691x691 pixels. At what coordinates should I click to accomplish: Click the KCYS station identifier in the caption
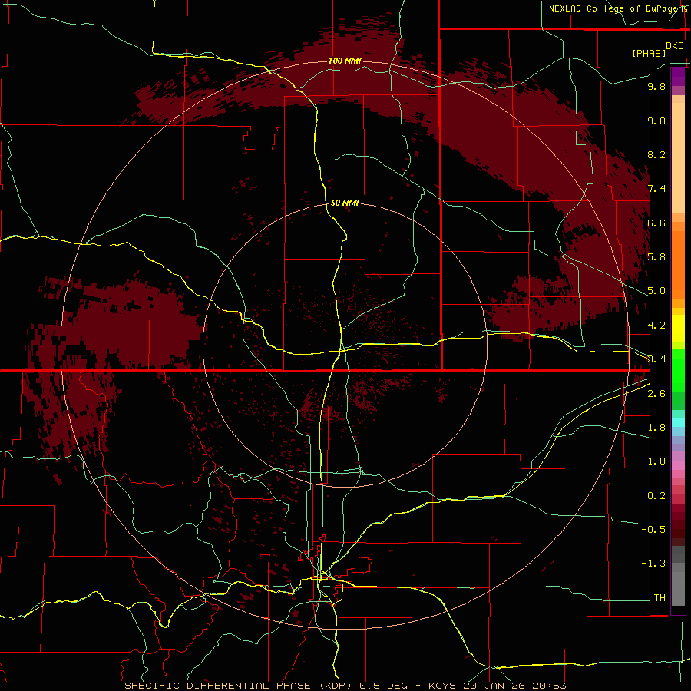[443, 686]
